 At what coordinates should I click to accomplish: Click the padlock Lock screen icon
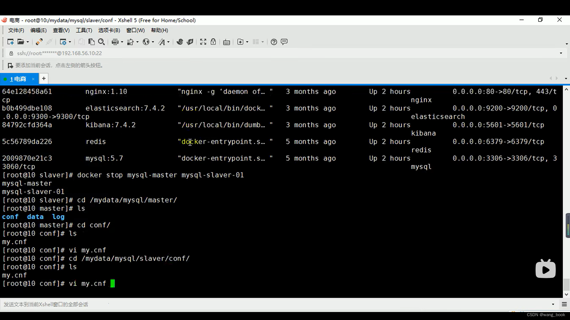[213, 42]
